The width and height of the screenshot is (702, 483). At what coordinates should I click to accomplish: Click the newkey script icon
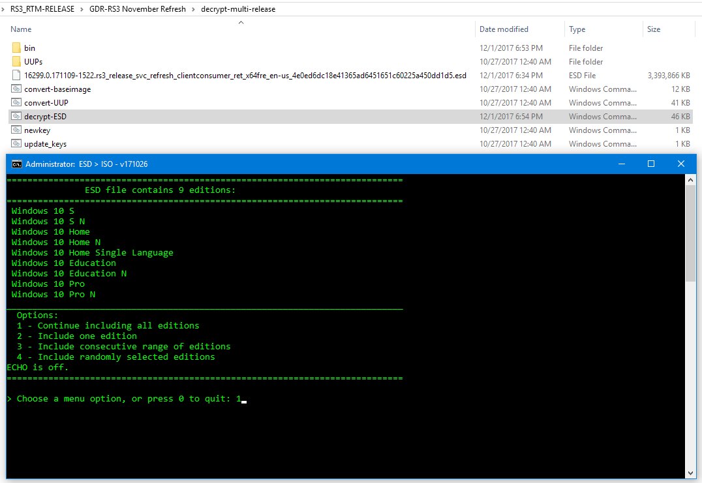16,130
